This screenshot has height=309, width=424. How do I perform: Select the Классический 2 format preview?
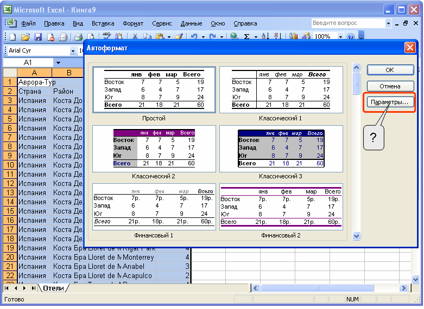point(154,149)
